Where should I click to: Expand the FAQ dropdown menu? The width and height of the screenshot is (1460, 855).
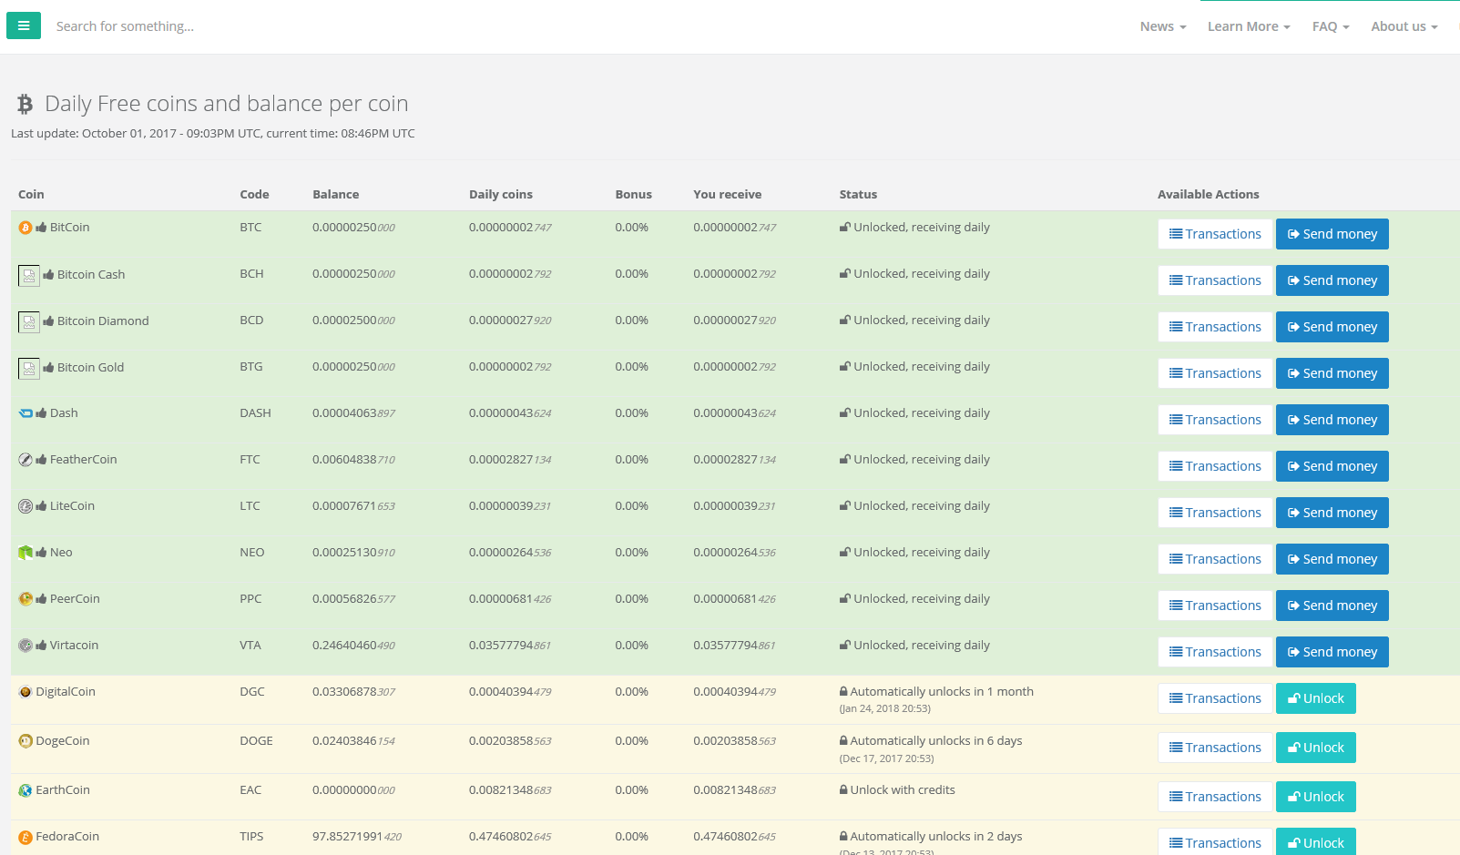(1331, 26)
